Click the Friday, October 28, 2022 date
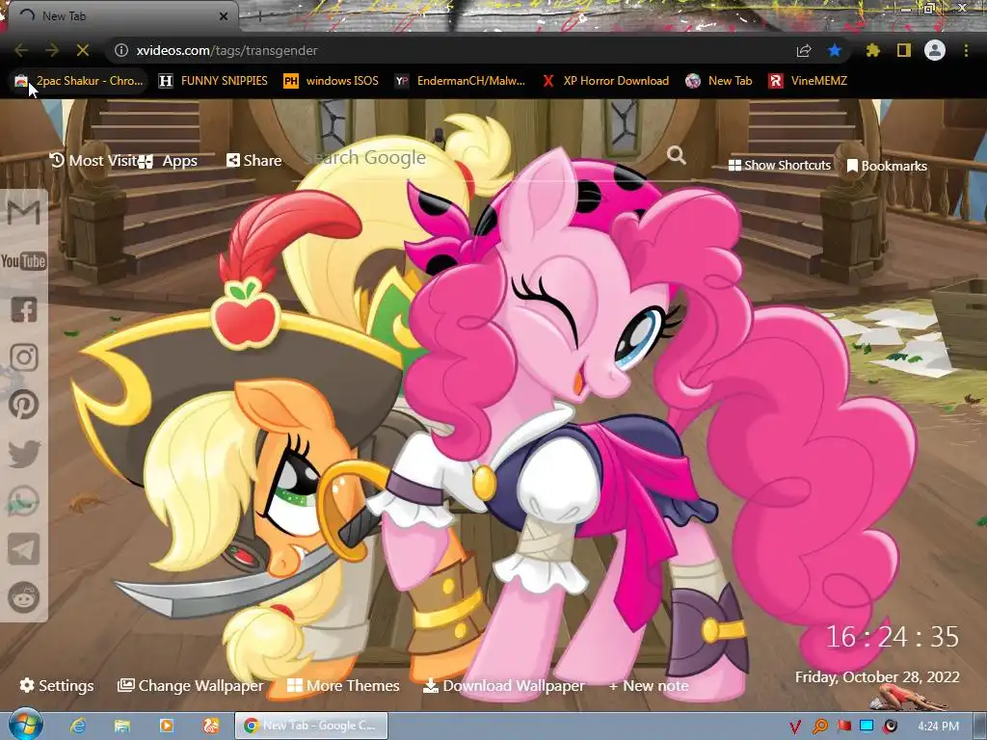Viewport: 987px width, 740px height. (877, 677)
